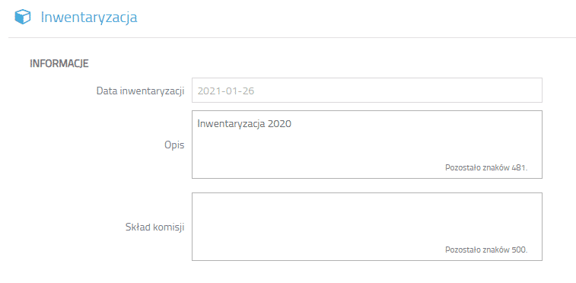576x283 pixels.
Task: Focus the empty Skład komisji text area
Action: [x=367, y=227]
